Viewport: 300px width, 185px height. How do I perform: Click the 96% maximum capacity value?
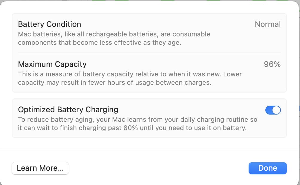pos(272,64)
